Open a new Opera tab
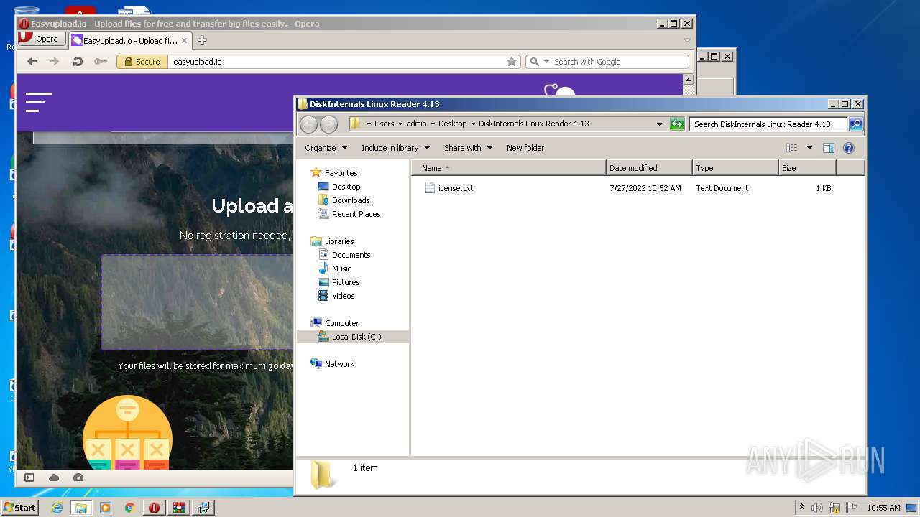 pos(202,40)
